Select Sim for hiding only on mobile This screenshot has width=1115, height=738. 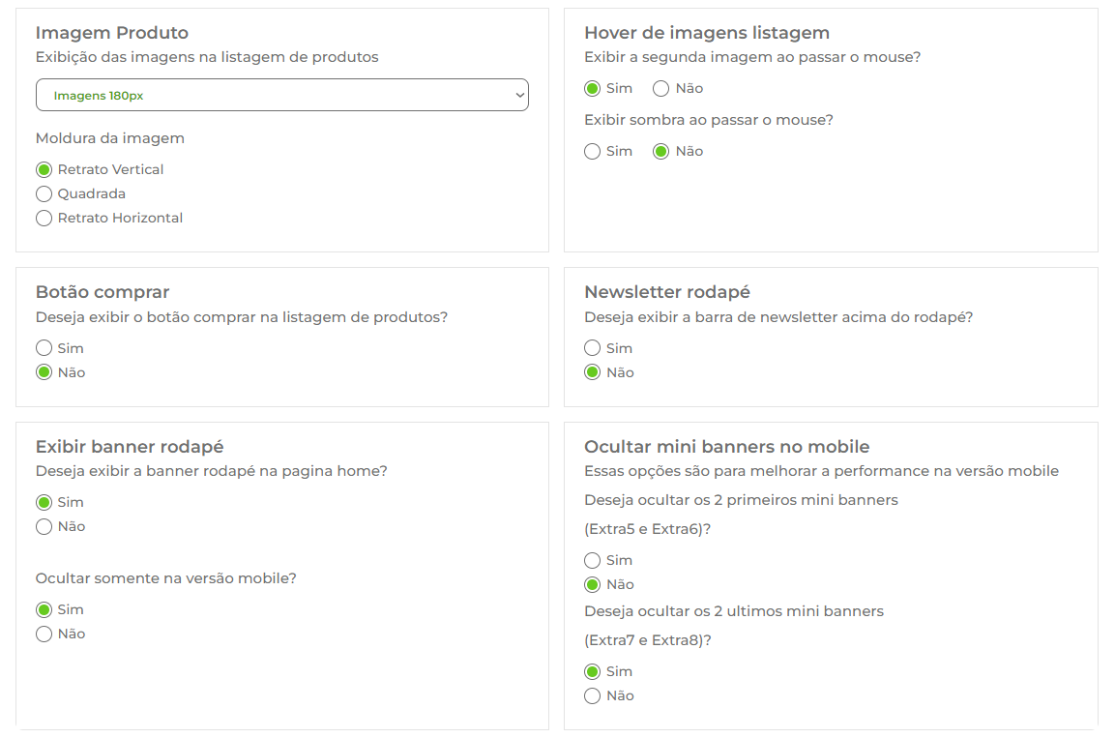44,610
